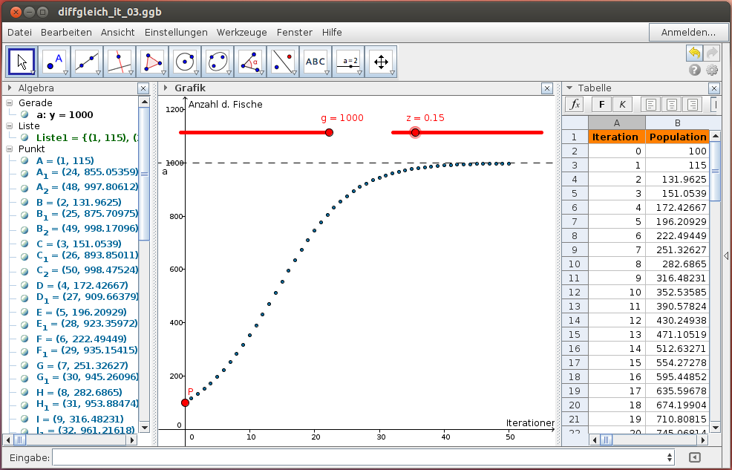Open the Werkzeuge menu
This screenshot has width=732, height=470.
click(x=242, y=32)
